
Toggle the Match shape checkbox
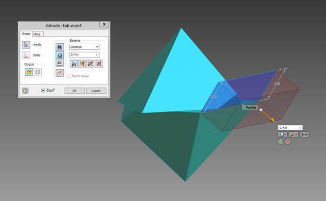point(69,76)
